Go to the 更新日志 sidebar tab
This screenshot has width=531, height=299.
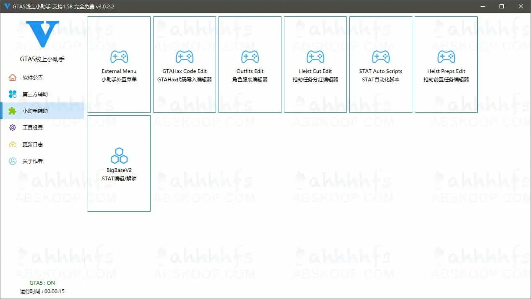pyautogui.click(x=33, y=145)
